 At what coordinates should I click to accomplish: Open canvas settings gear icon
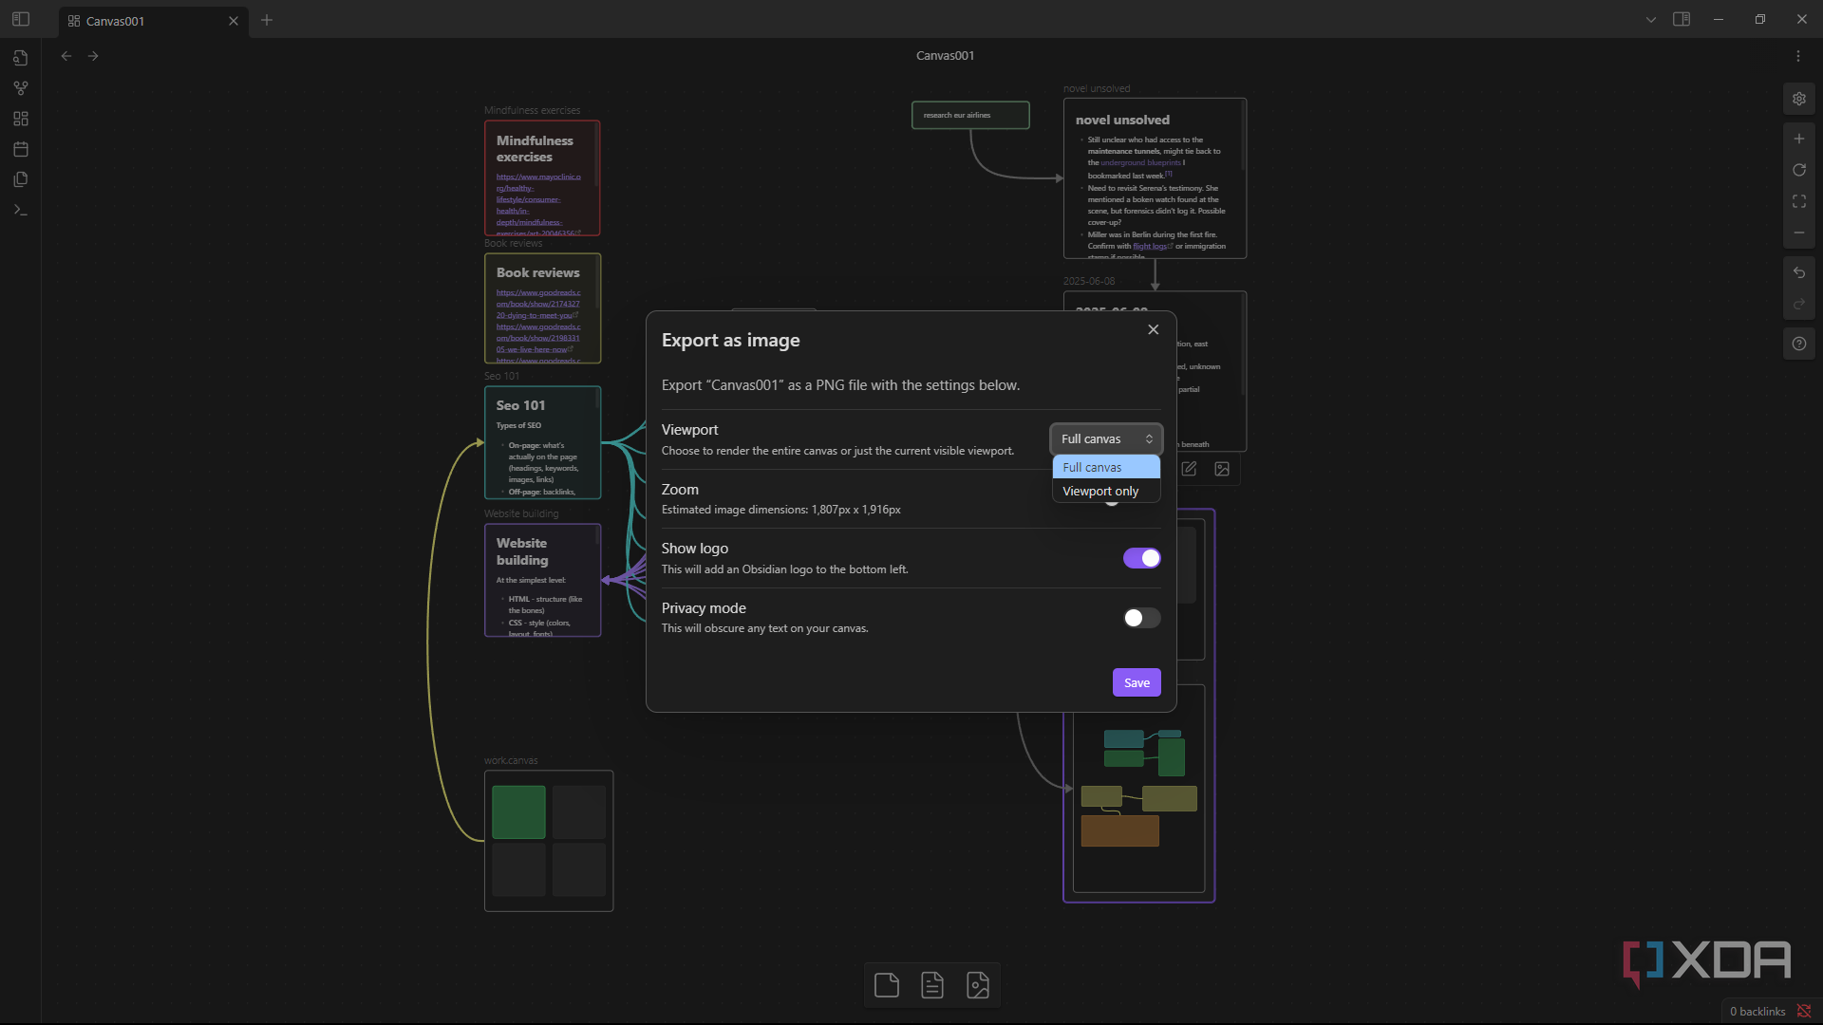click(x=1799, y=99)
